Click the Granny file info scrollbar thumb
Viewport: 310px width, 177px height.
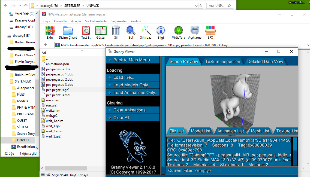(x=295, y=144)
